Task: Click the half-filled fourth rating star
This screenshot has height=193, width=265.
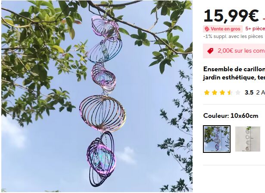Action: click(x=230, y=92)
